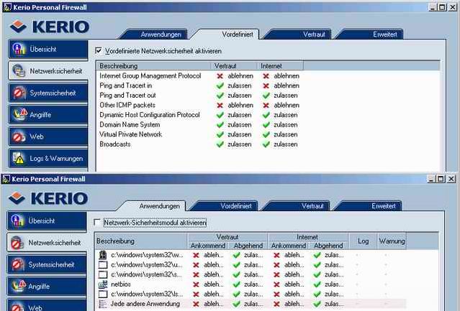
Task: Toggle Internet allow icon for Domain Name System
Action: 266,125
